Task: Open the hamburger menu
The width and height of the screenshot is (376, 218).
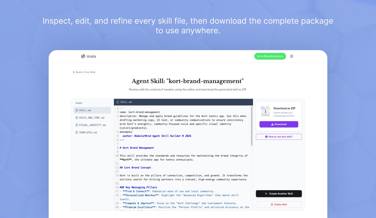Action: (x=291, y=56)
